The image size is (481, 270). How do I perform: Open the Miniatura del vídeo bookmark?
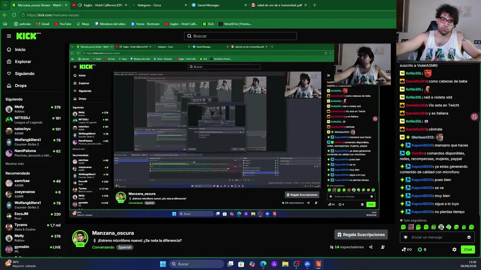[110, 24]
